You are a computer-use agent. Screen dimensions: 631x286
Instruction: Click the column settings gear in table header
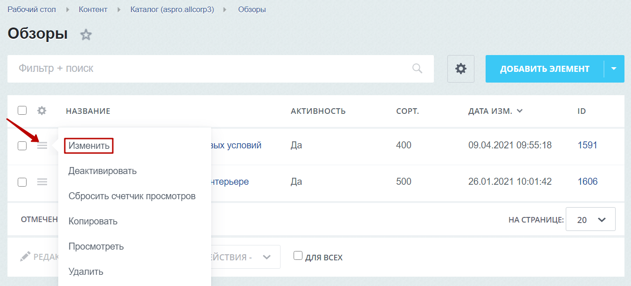point(42,111)
